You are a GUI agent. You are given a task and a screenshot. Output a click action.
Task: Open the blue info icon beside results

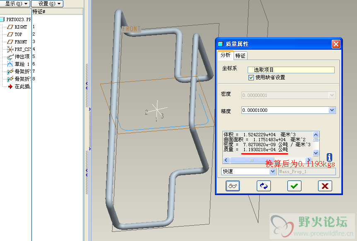[x=329, y=157]
